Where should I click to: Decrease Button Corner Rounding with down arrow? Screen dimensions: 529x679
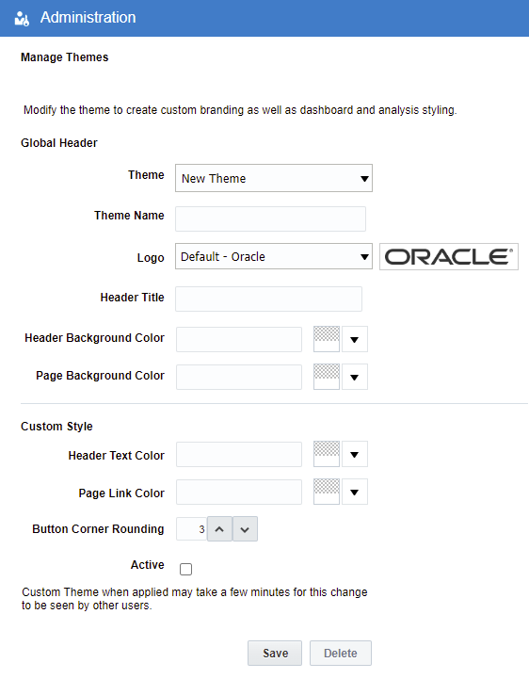click(245, 528)
